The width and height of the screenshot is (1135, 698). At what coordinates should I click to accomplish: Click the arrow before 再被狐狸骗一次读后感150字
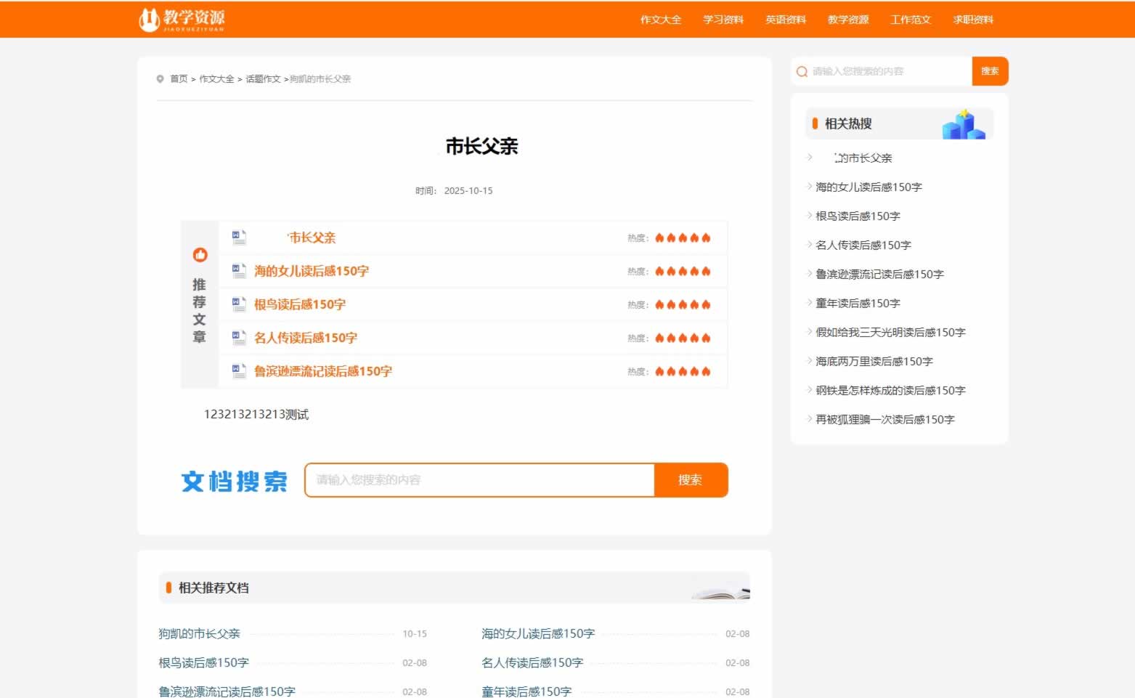click(810, 419)
